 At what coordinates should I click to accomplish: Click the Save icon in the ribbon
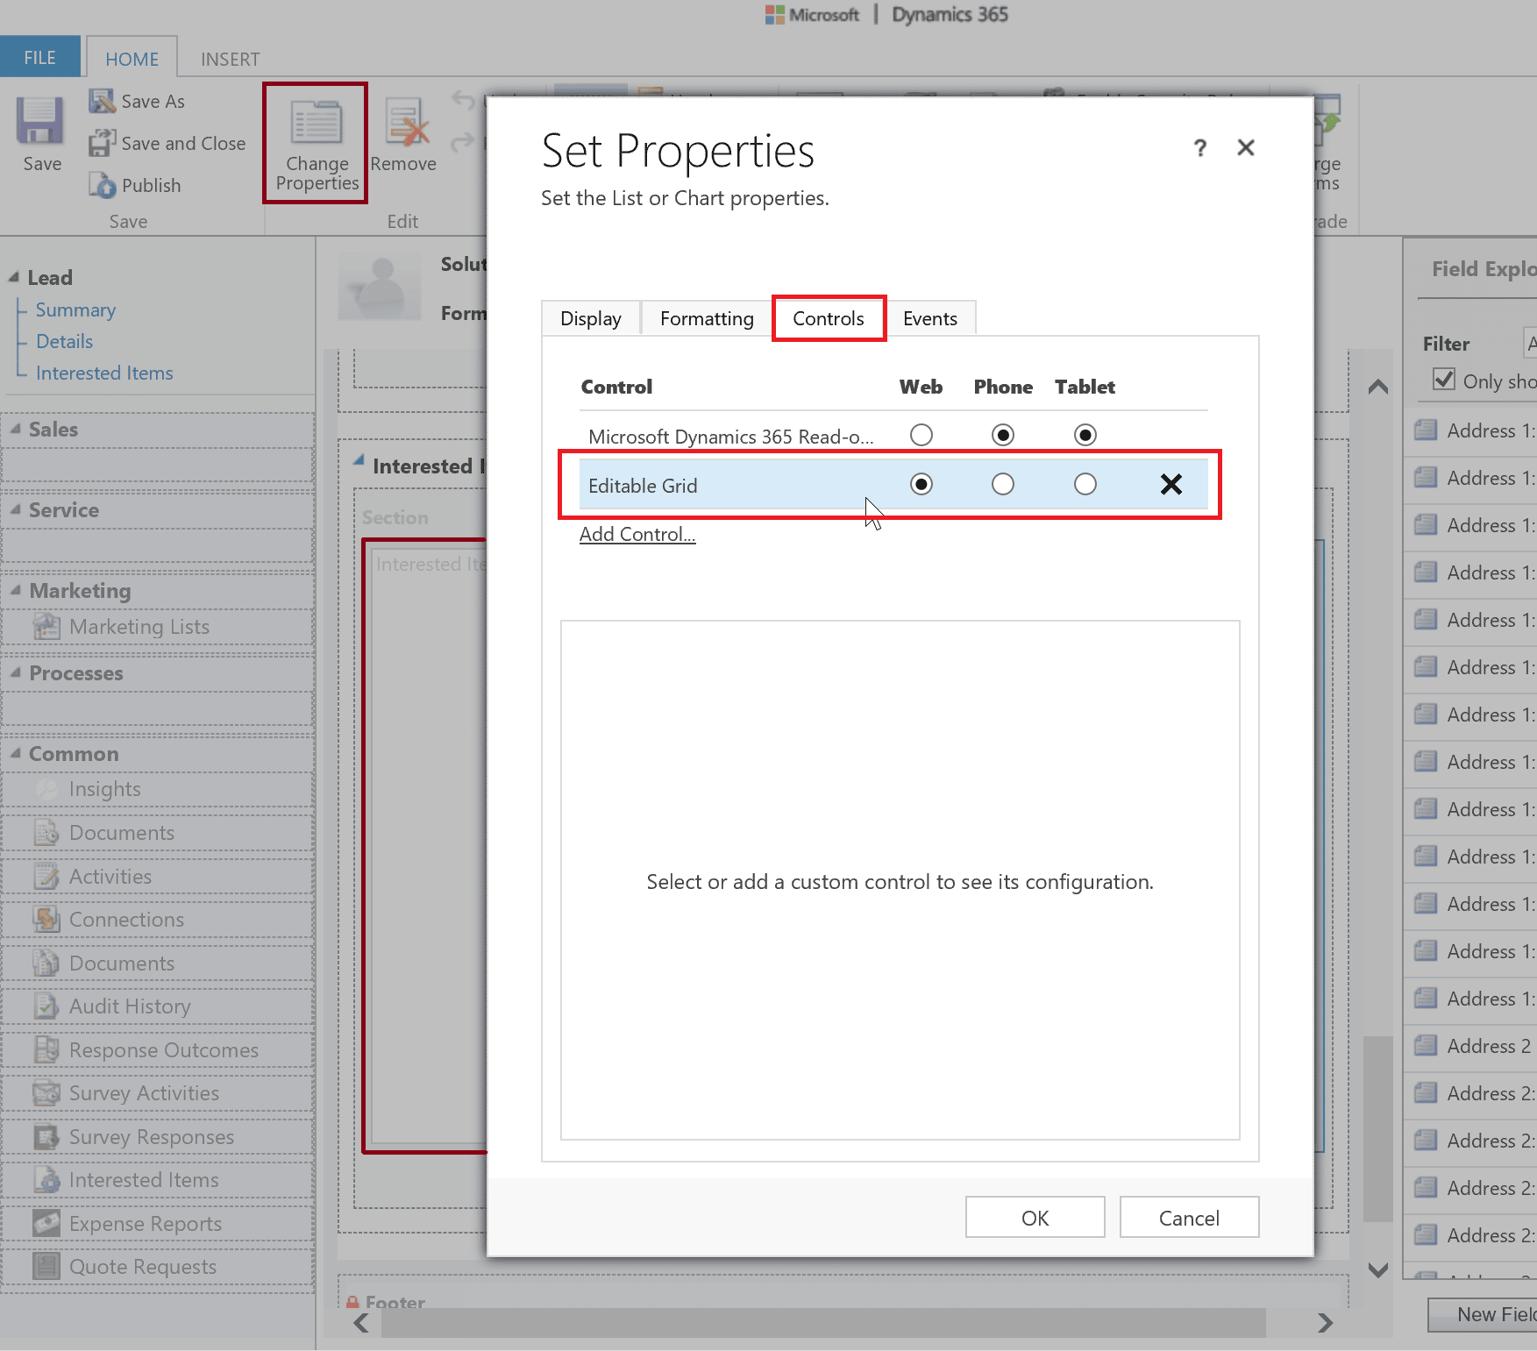point(40,120)
